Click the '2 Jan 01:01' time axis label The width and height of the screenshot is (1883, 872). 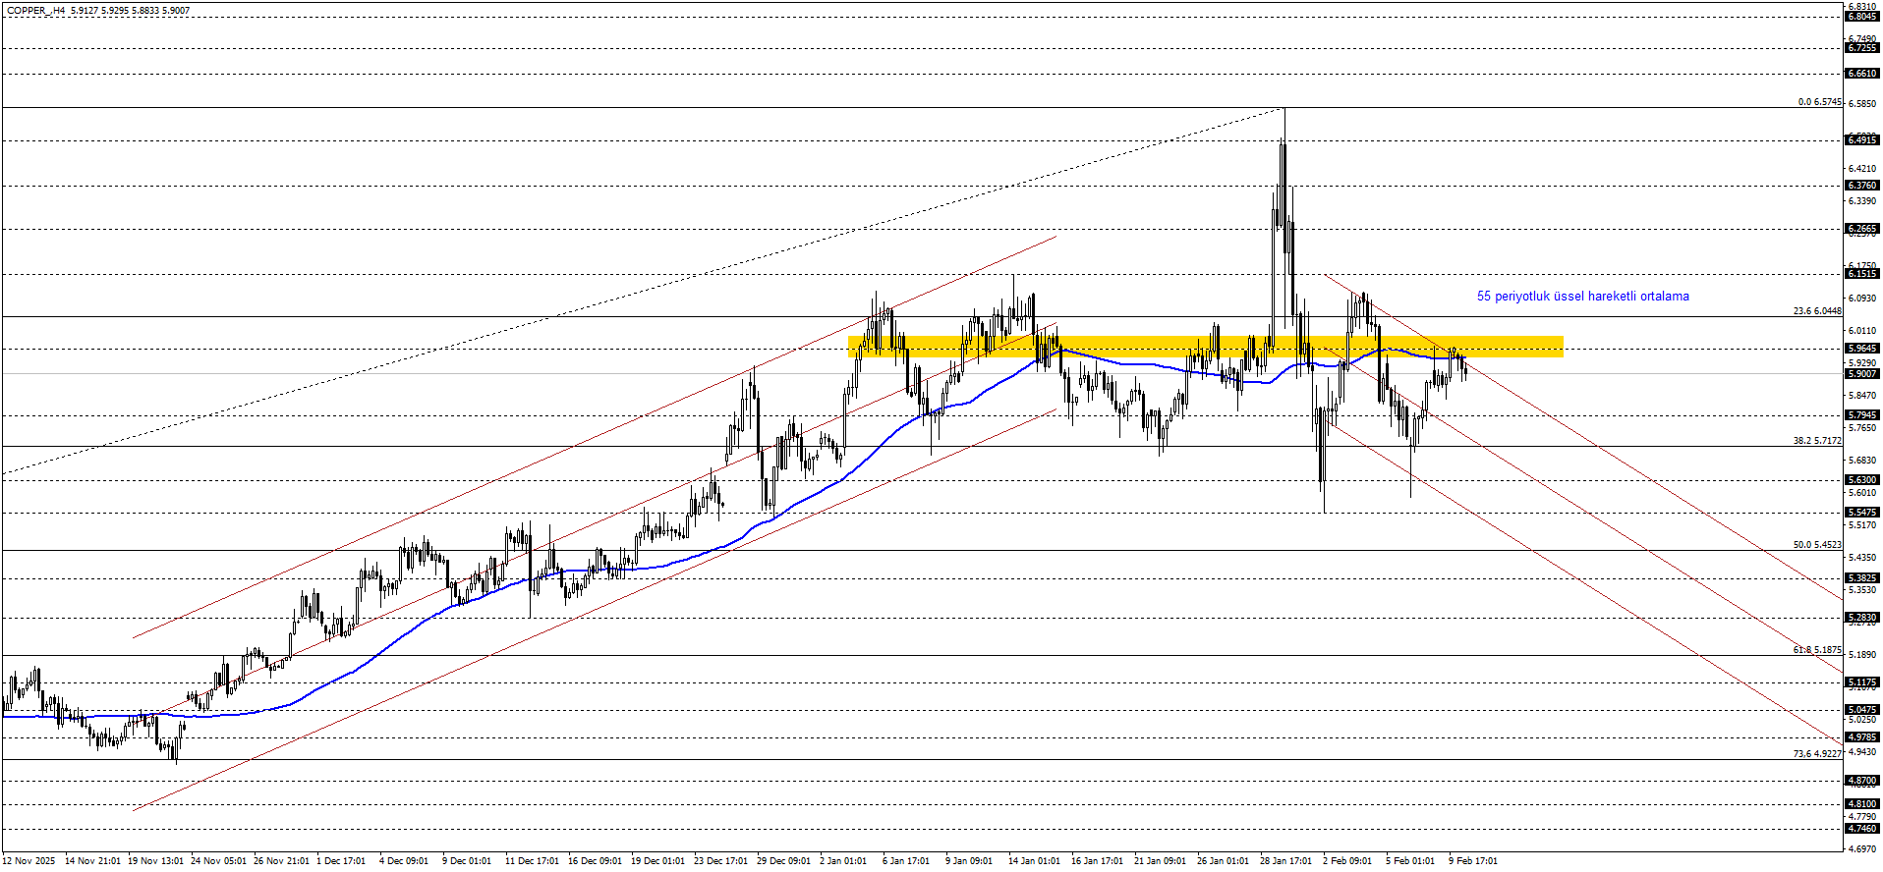[843, 861]
